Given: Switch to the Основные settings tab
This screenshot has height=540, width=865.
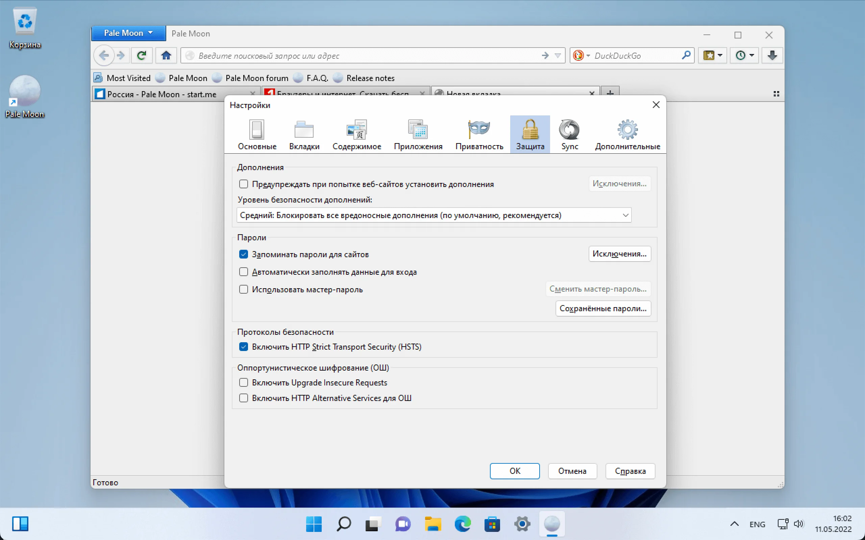Looking at the screenshot, I should coord(257,135).
